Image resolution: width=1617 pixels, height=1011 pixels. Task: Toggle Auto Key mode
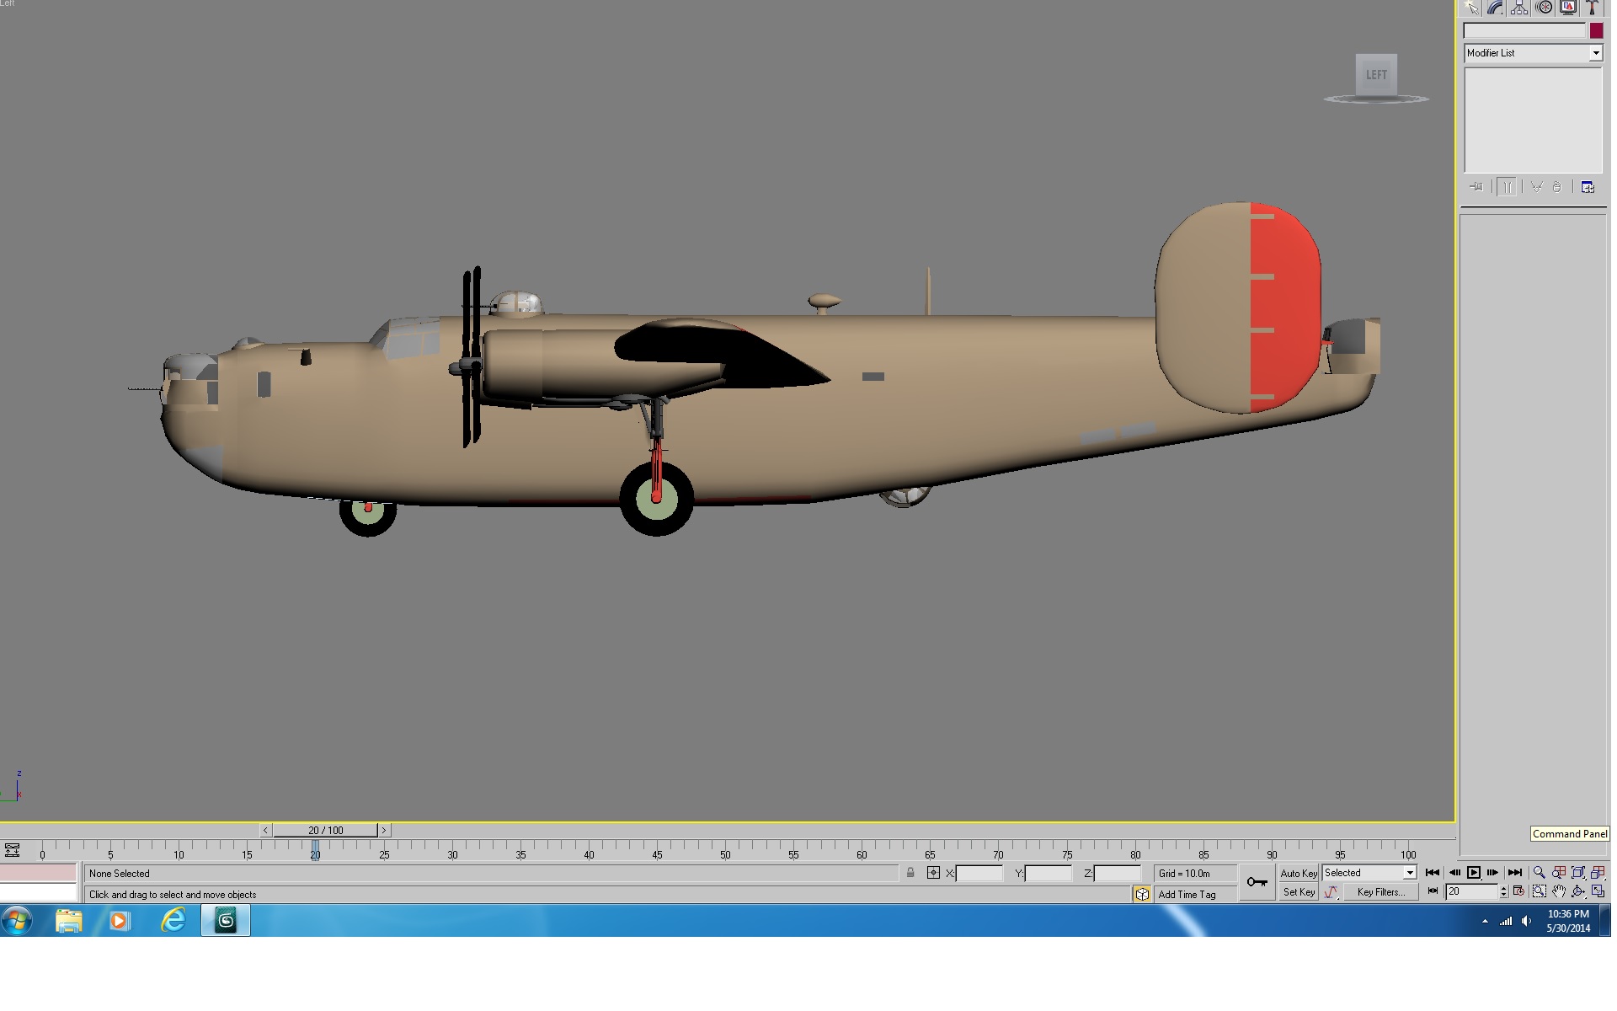[x=1298, y=873]
